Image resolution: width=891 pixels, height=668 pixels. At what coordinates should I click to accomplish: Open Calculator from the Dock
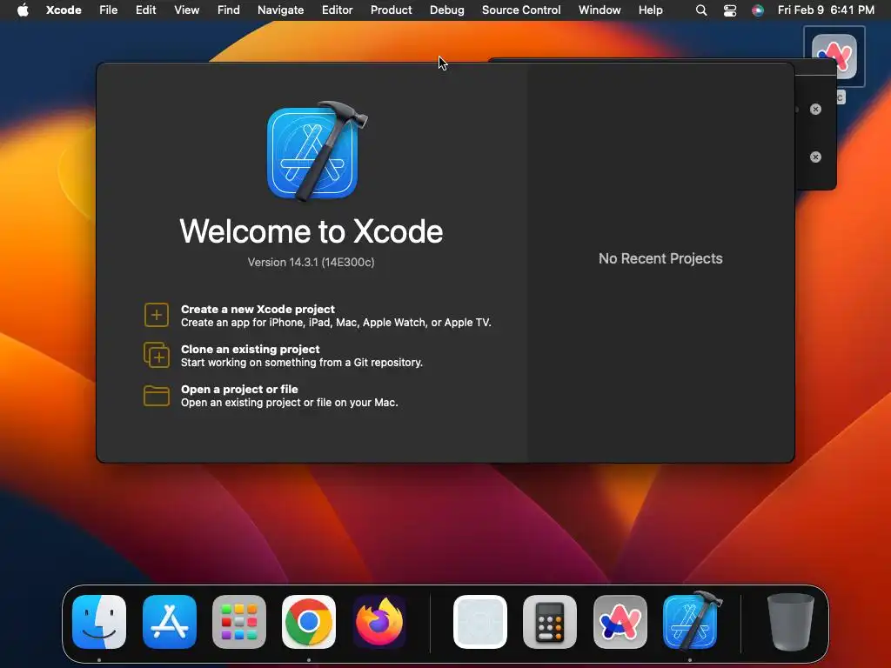[x=550, y=621]
